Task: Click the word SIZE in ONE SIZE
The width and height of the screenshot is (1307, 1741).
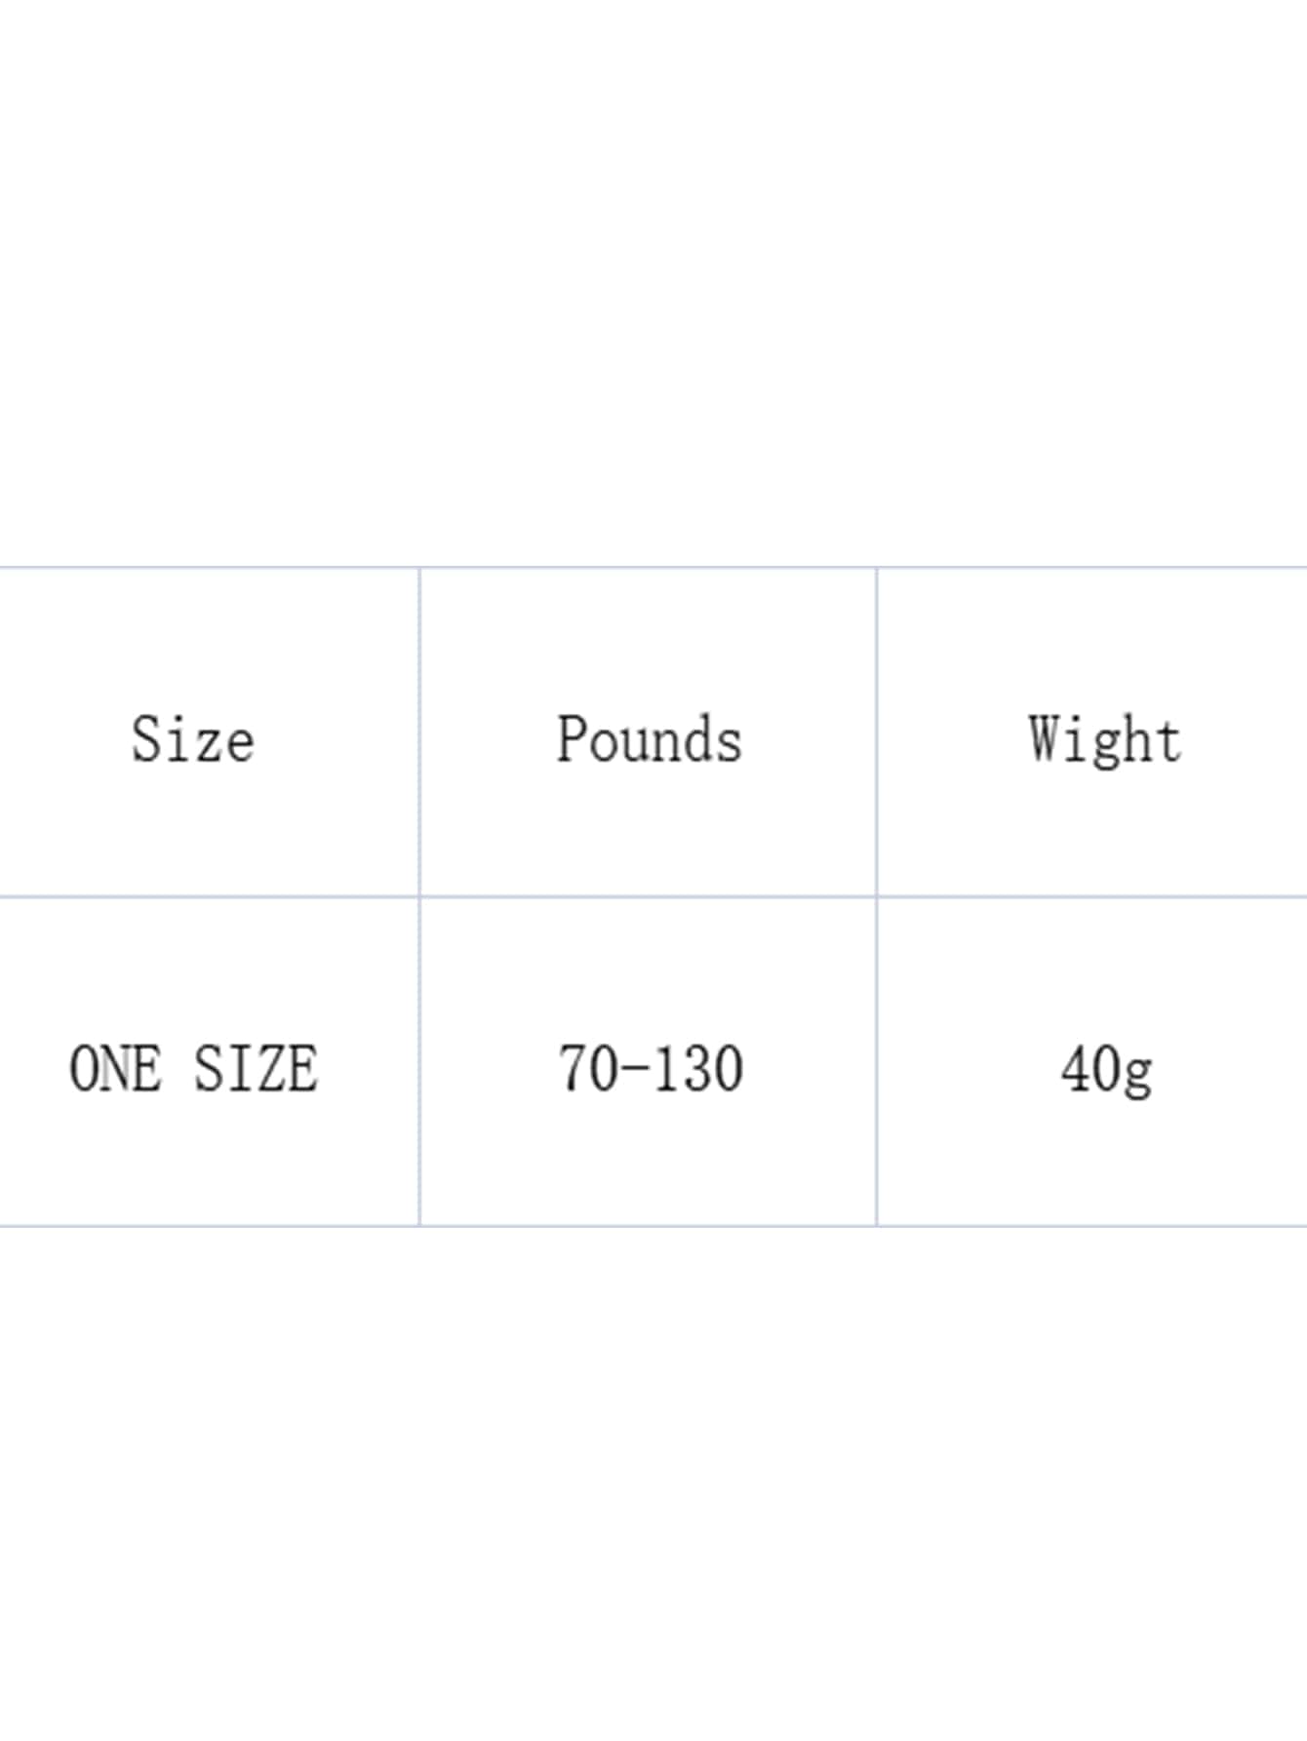Action: click(256, 1068)
